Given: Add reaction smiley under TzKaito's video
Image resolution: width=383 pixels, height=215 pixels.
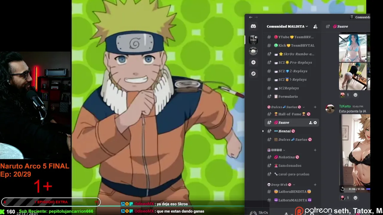Looking at the screenshot, I should tap(355, 198).
